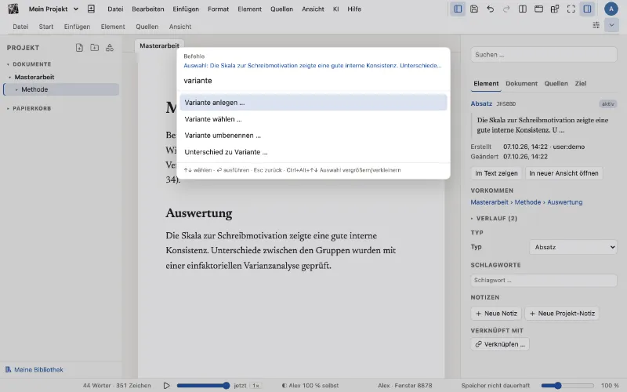The height and width of the screenshot is (392, 627).
Task: Start history playback in status bar
Action: [x=166, y=386]
